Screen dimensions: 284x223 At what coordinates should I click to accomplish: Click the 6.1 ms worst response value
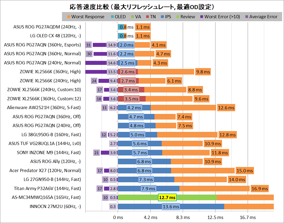(x=174, y=81)
